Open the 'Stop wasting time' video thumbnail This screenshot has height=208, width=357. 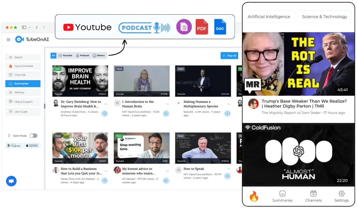click(142, 148)
